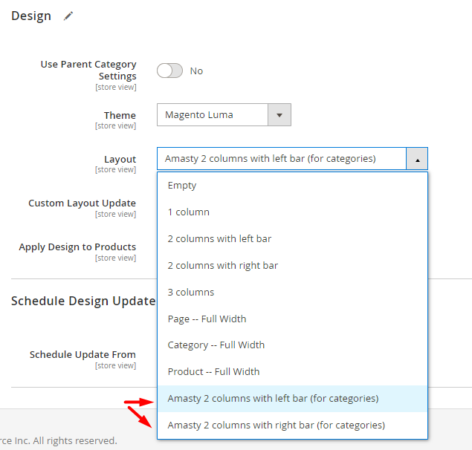The height and width of the screenshot is (450, 472).
Task: Click the Design section heading
Action: (x=31, y=16)
